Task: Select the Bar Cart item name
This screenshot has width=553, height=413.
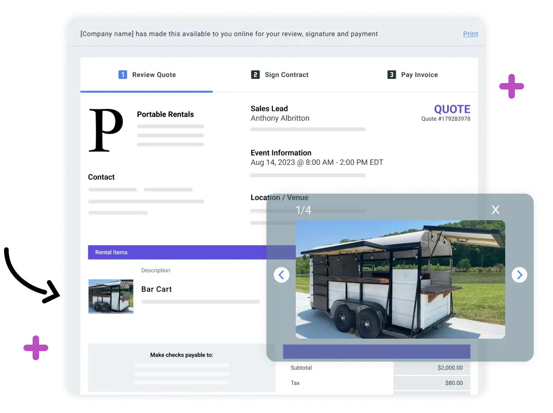Action: tap(157, 289)
